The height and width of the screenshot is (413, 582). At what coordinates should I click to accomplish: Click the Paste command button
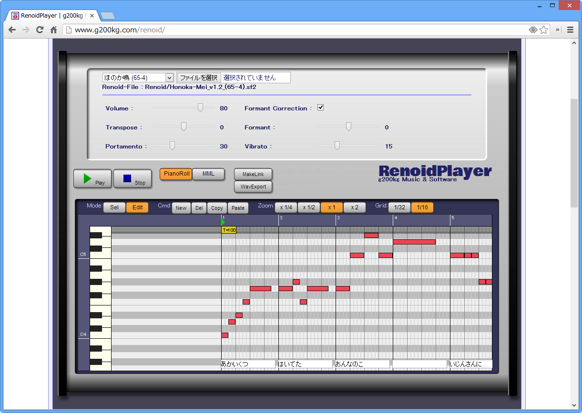(238, 207)
